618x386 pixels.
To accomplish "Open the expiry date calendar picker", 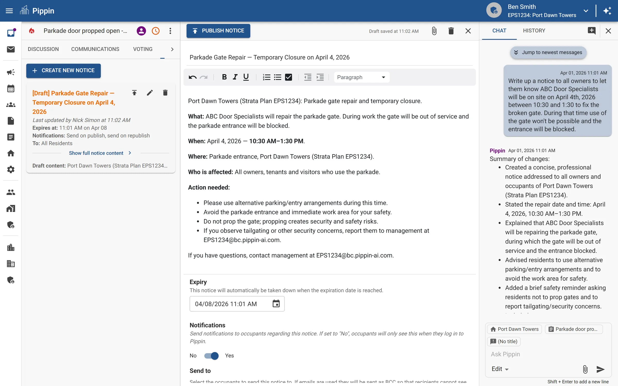I will pyautogui.click(x=276, y=304).
